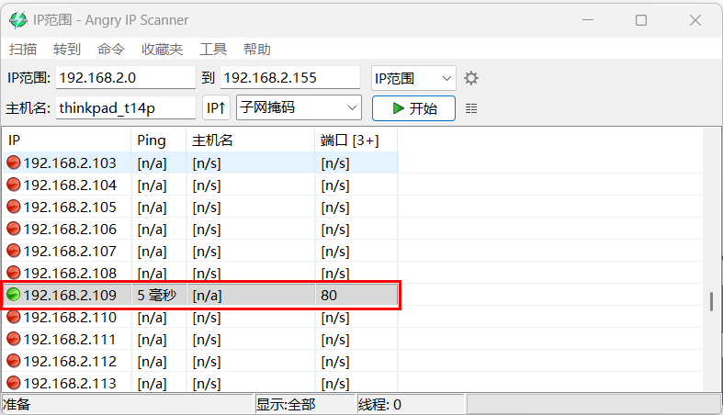The width and height of the screenshot is (723, 415).
Task: Select the live host 192.168.2.109
Action: pos(200,296)
